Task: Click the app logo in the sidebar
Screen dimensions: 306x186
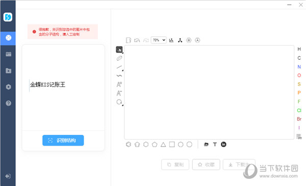Action: coord(8,17)
